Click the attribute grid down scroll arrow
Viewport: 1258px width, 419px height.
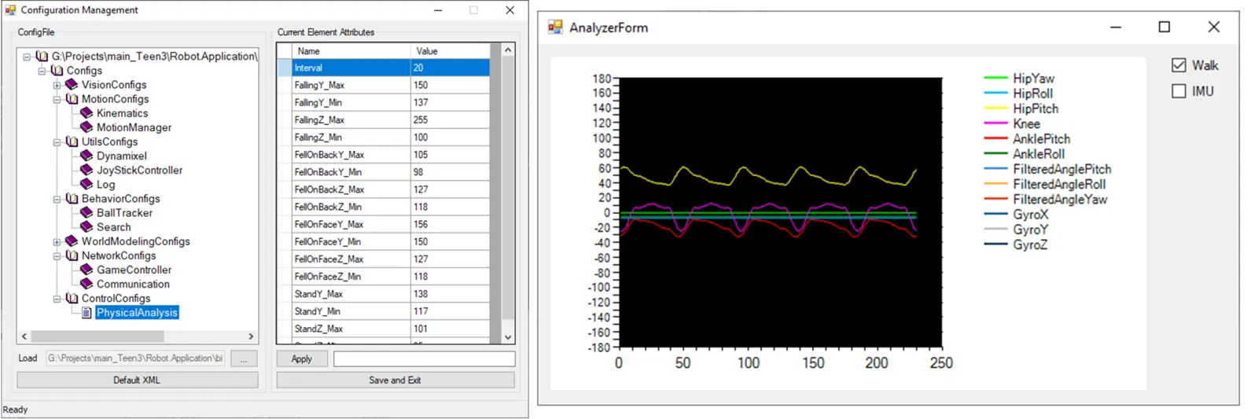tap(508, 336)
